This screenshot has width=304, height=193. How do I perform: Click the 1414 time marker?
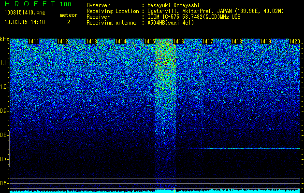click(121, 41)
